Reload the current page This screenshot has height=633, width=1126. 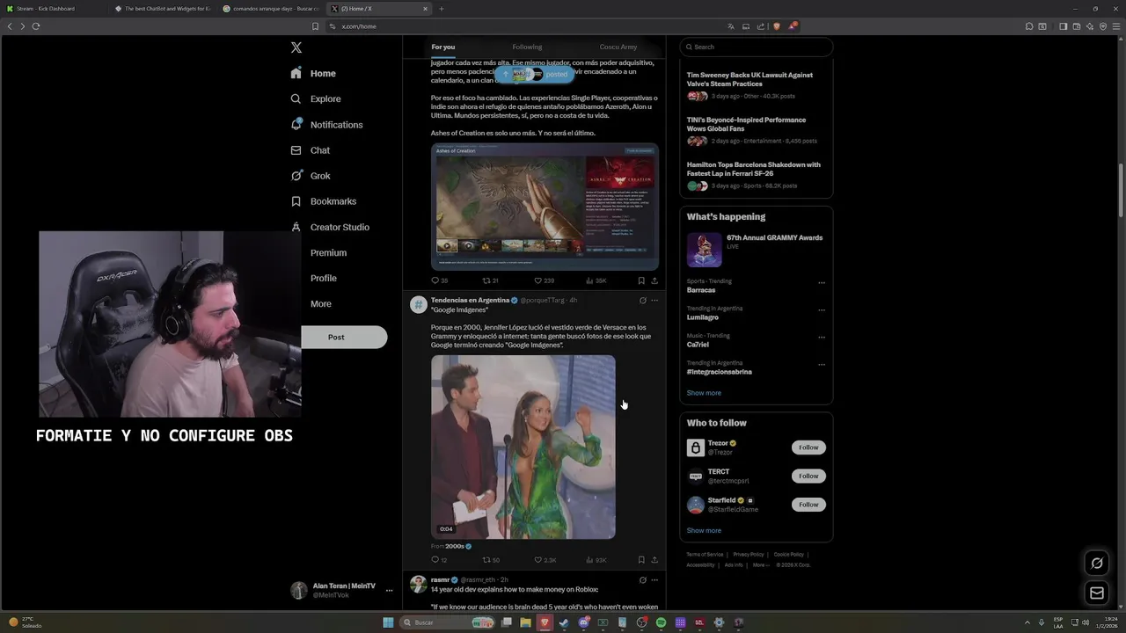pos(36,26)
